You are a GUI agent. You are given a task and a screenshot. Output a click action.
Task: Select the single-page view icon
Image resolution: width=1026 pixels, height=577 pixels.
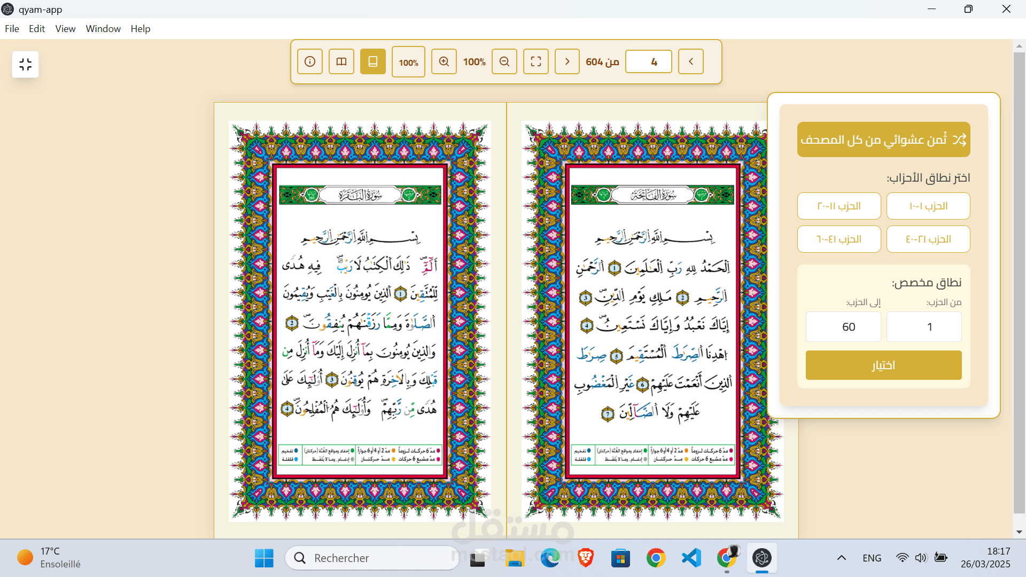click(373, 61)
